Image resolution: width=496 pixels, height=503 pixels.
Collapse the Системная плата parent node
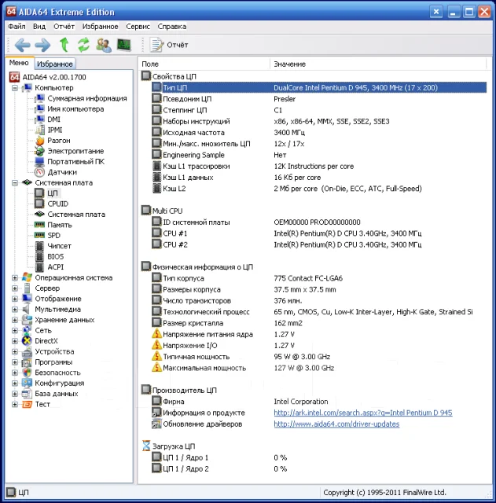pyautogui.click(x=15, y=183)
